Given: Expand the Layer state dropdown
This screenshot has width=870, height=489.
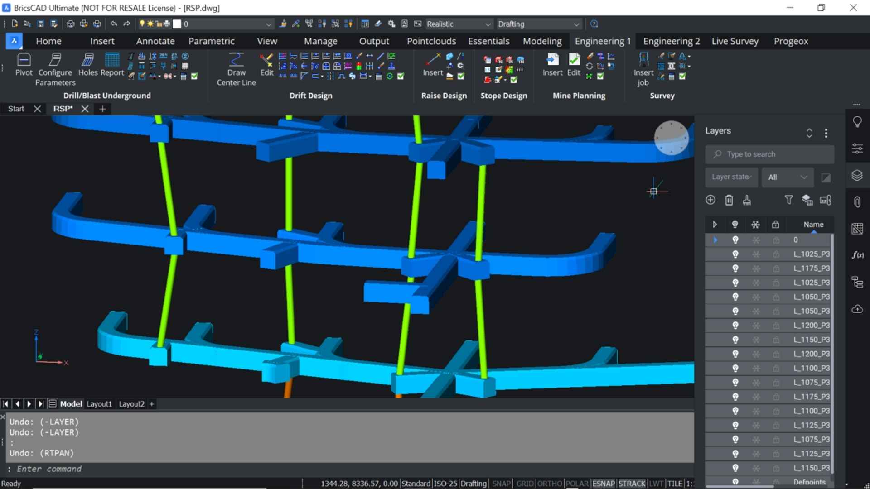Looking at the screenshot, I should point(731,177).
